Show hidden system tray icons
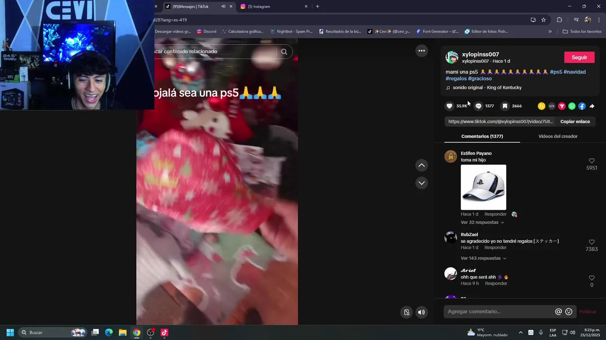Viewport: 606px width, 340px height. (x=521, y=332)
